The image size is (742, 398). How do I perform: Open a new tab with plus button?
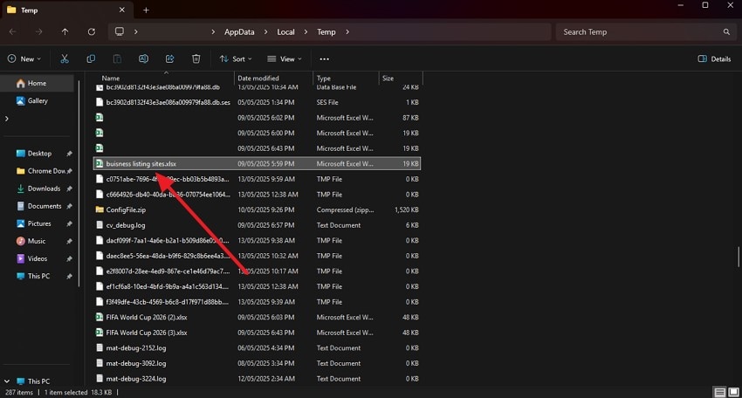tap(147, 10)
